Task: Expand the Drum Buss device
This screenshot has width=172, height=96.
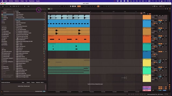Action: coord(16,16)
